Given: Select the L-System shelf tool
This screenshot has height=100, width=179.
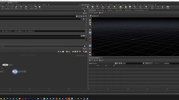Looking at the screenshot, I should pos(31,7).
